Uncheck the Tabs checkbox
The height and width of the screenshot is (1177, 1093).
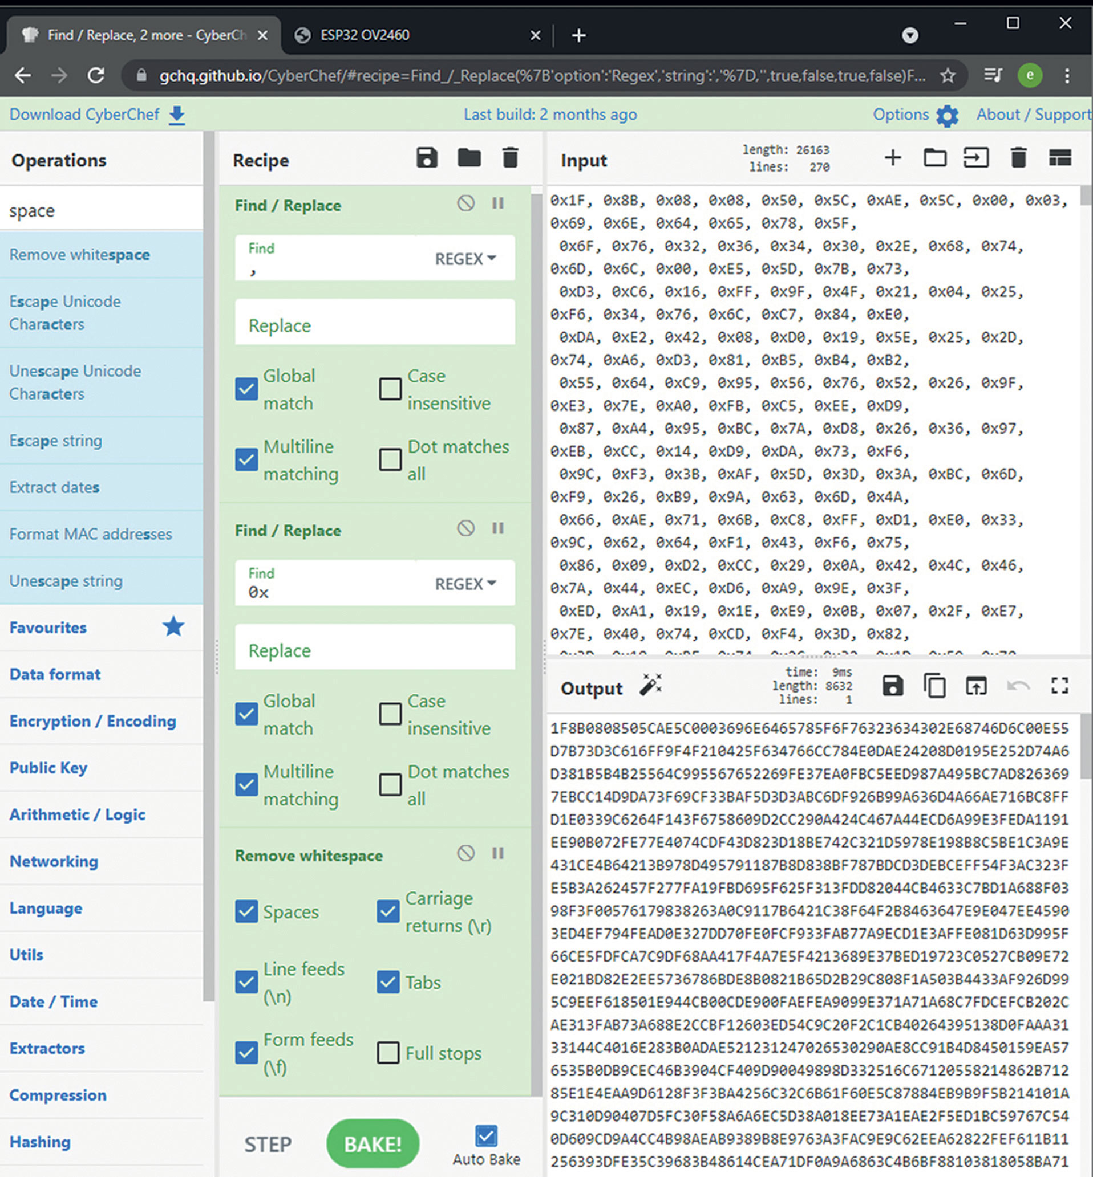tap(388, 982)
